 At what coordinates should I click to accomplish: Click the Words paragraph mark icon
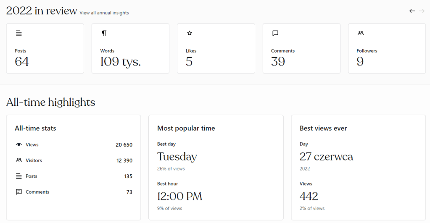pyautogui.click(x=104, y=33)
